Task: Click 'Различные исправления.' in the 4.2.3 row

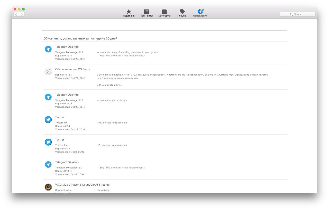Action: point(112,145)
